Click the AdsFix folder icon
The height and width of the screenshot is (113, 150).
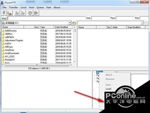tap(3, 43)
